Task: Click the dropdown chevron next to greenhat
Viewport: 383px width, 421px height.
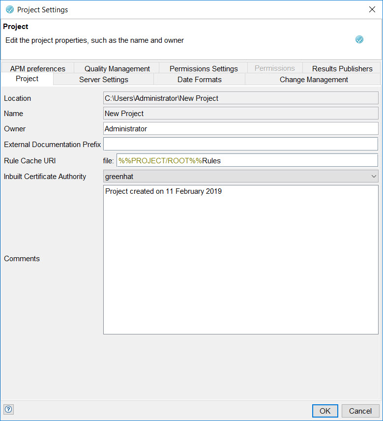Action: point(374,176)
